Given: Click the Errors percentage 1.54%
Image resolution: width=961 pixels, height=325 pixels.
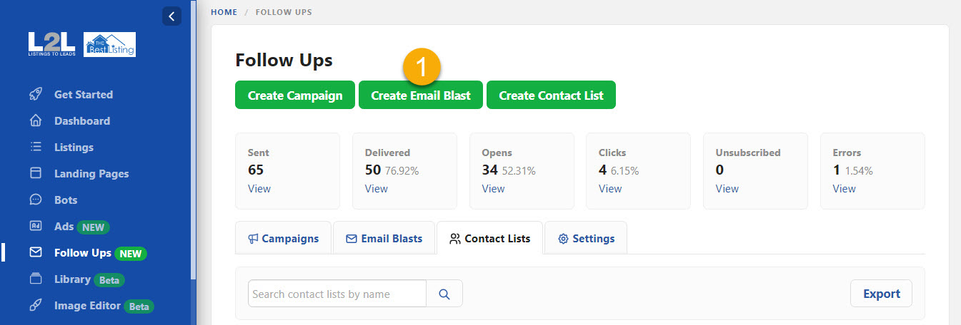Looking at the screenshot, I should (x=859, y=171).
